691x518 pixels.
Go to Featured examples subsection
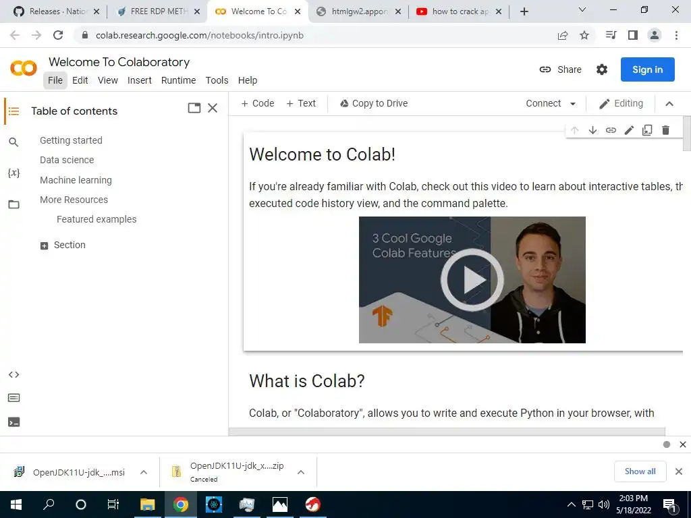pyautogui.click(x=96, y=219)
